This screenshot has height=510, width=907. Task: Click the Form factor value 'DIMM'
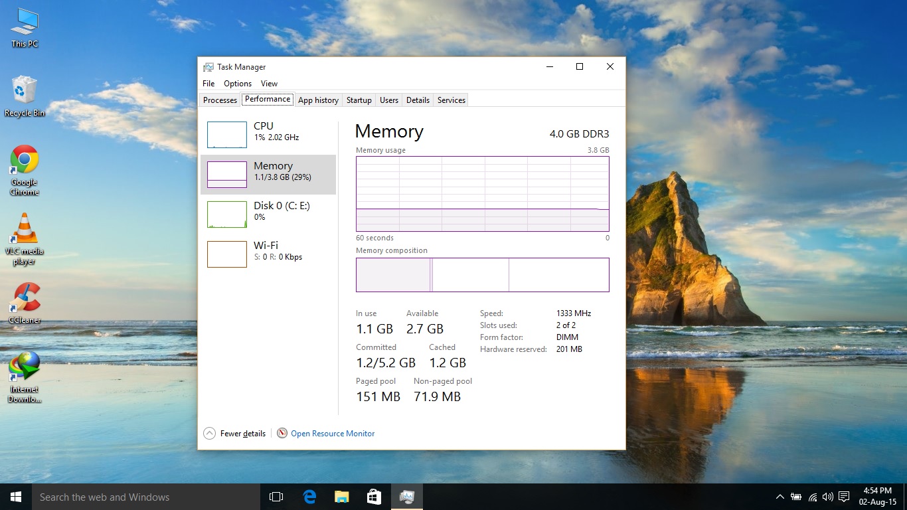click(x=567, y=337)
